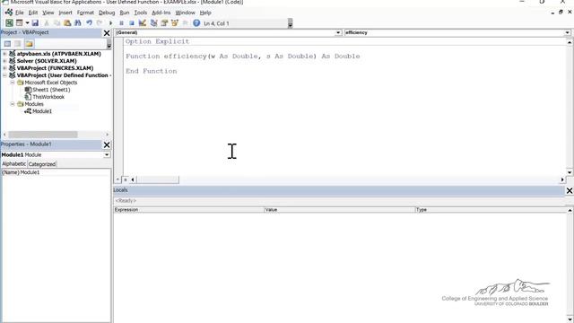The height and width of the screenshot is (323, 574).
Task: Open Find with the binoculars icon
Action: (x=78, y=23)
